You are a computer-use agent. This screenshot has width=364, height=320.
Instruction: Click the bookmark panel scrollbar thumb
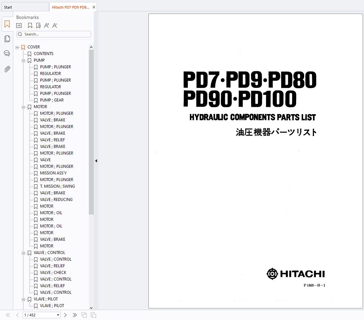(x=91, y=132)
